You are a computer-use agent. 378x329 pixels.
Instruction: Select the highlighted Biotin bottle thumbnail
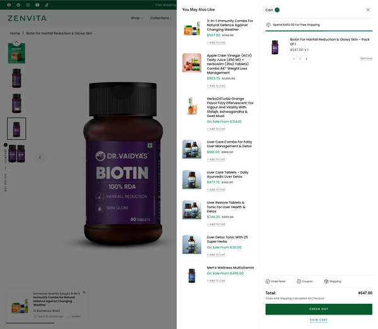coord(16,128)
